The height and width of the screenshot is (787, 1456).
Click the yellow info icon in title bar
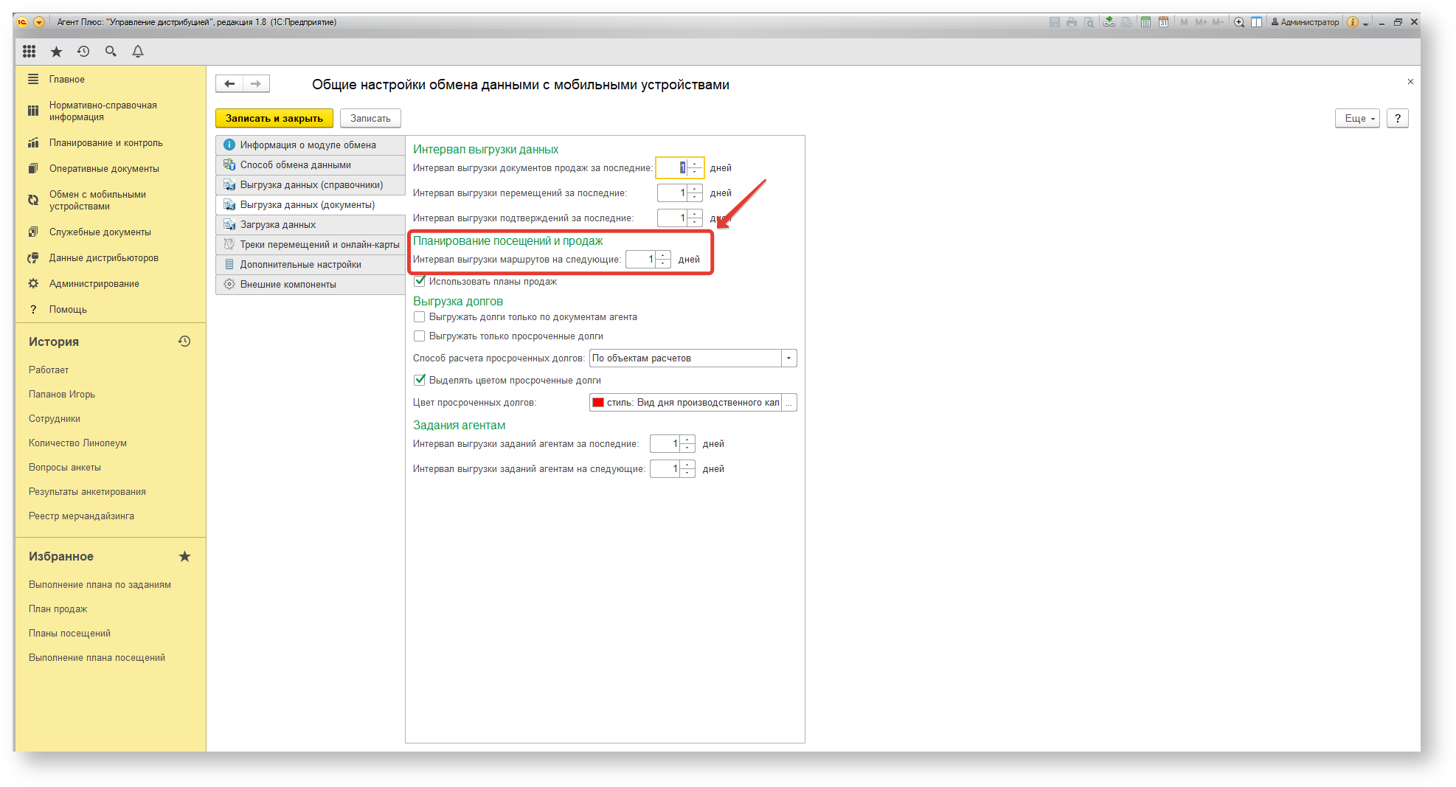1353,22
